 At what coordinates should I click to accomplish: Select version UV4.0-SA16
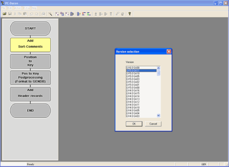pyautogui.click(x=141, y=90)
